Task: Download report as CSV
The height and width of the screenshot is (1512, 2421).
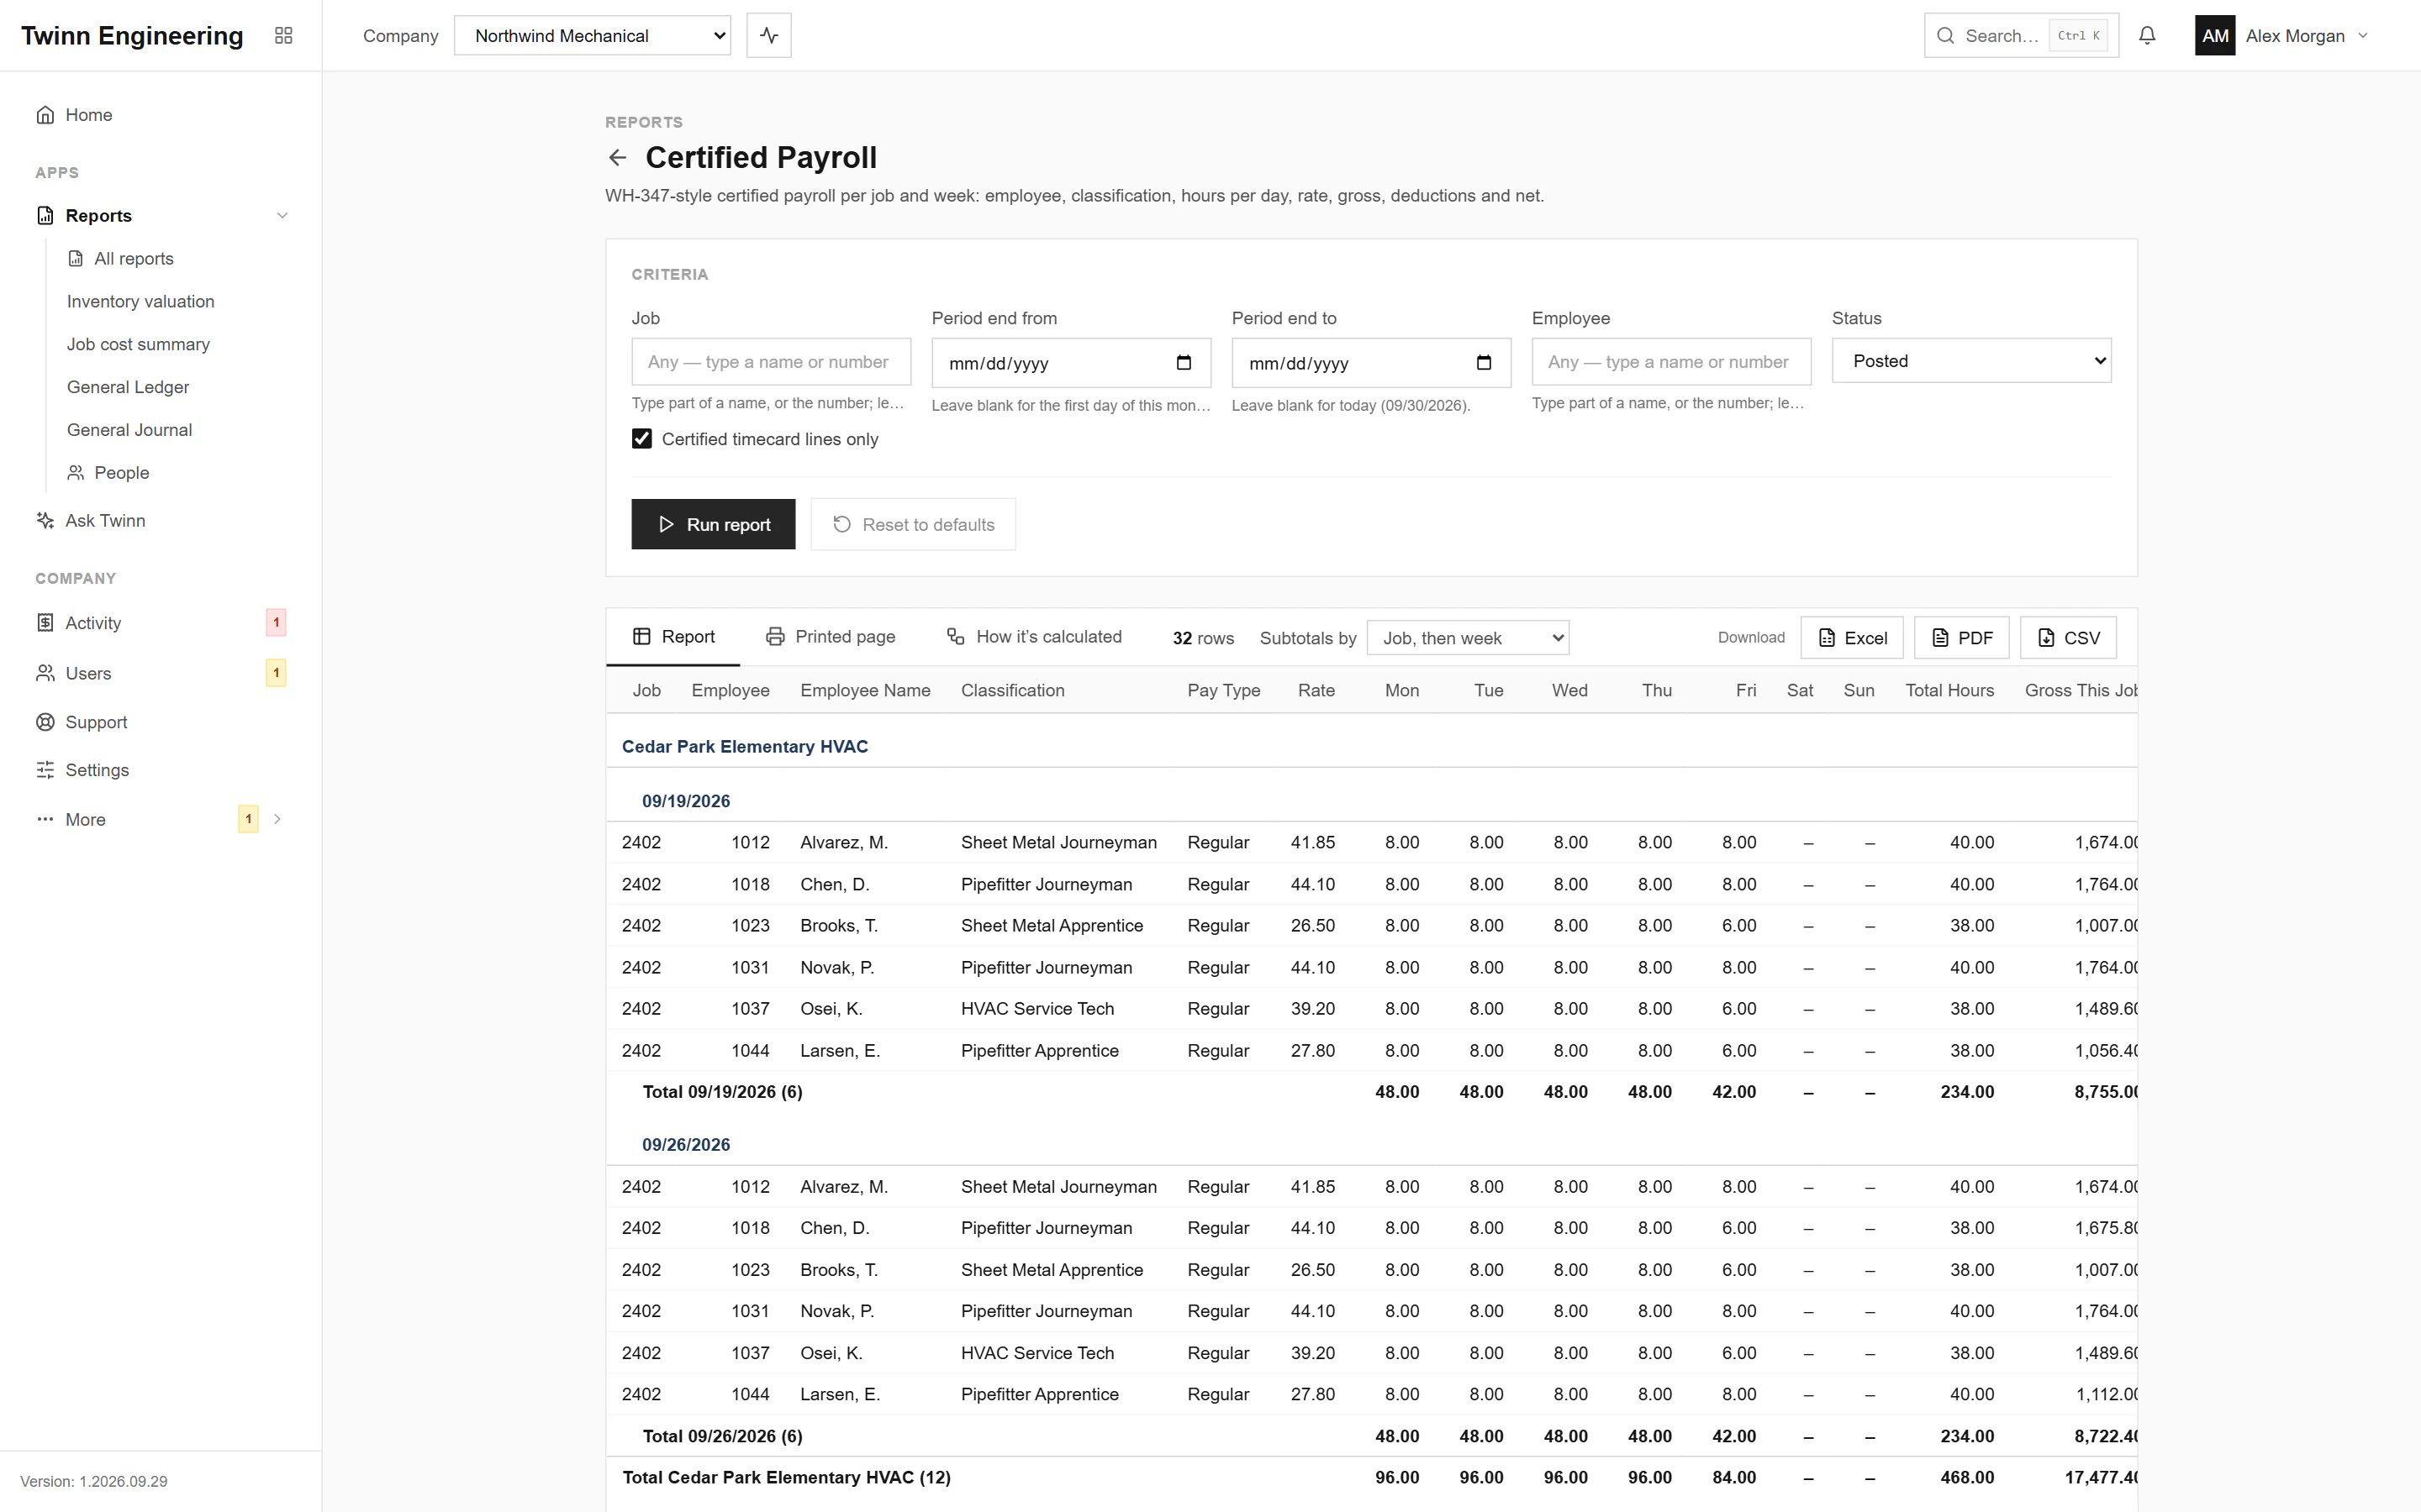Action: click(x=2068, y=637)
